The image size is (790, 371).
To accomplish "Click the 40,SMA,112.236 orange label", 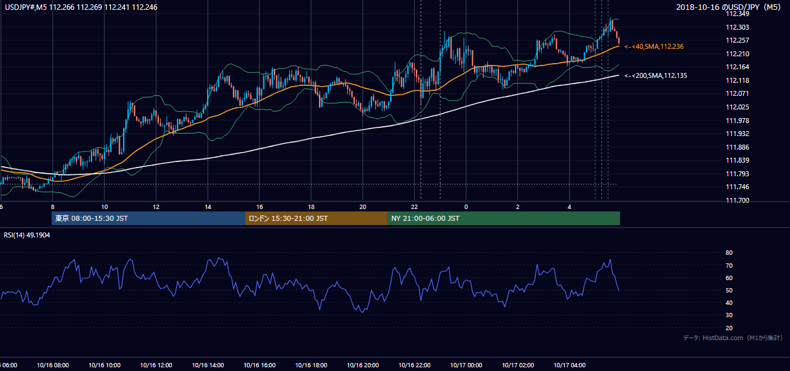I will click(654, 46).
